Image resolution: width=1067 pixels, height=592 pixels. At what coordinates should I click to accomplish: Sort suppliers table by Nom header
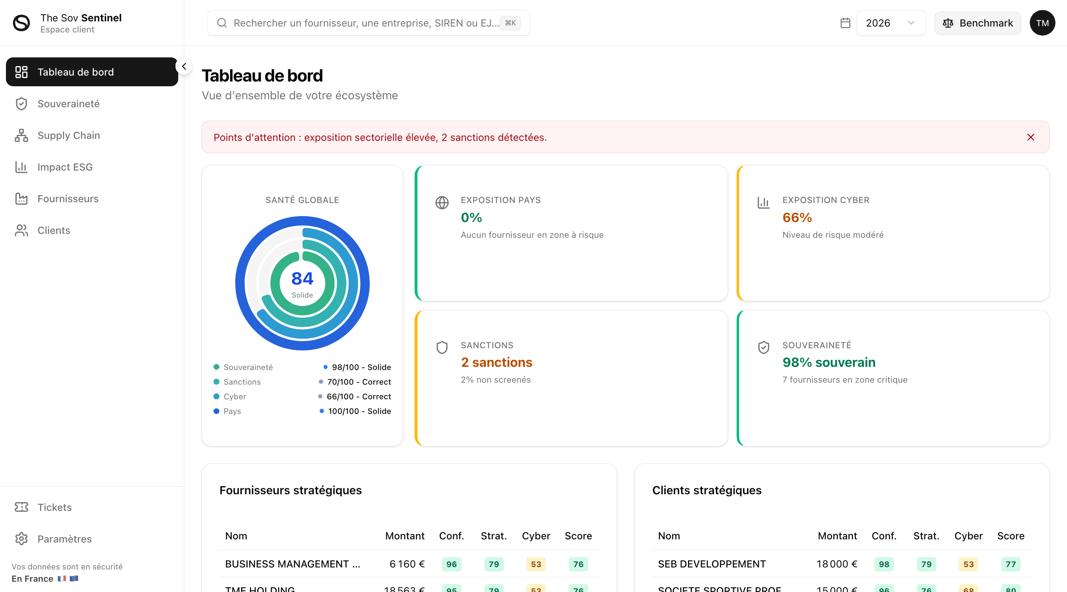pos(236,536)
